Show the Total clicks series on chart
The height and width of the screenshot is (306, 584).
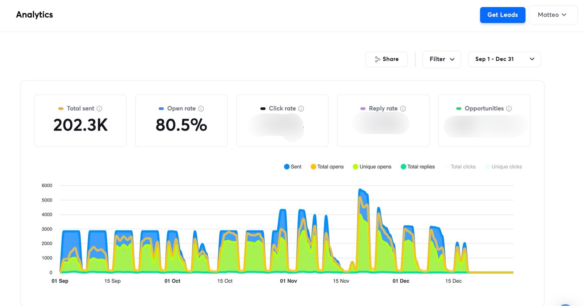tap(460, 167)
